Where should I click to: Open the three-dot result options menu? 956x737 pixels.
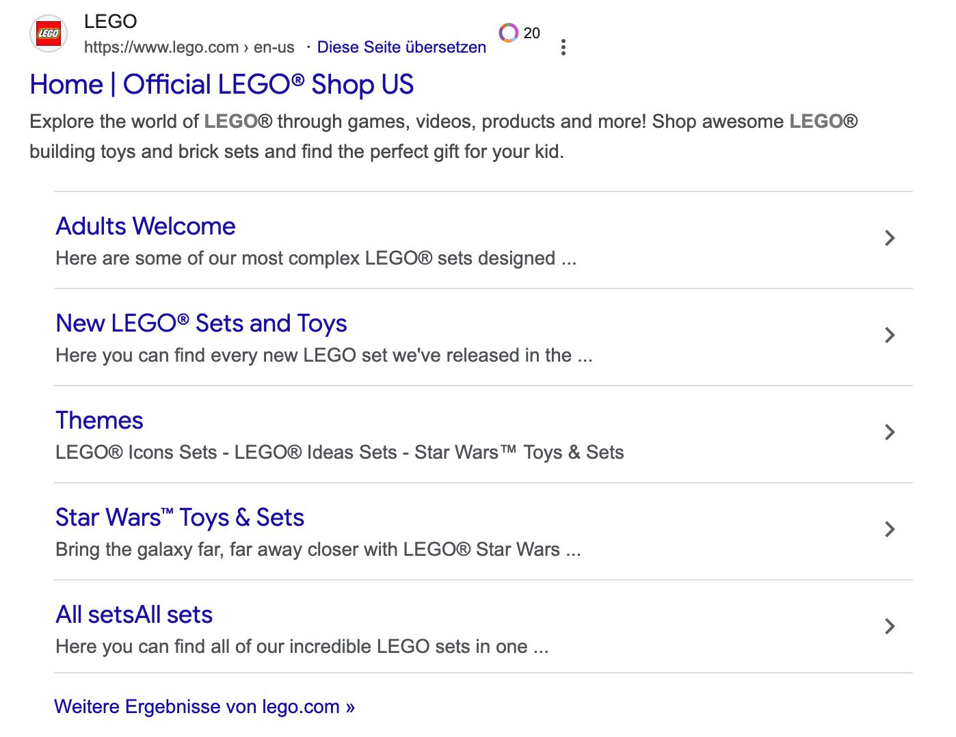point(563,47)
